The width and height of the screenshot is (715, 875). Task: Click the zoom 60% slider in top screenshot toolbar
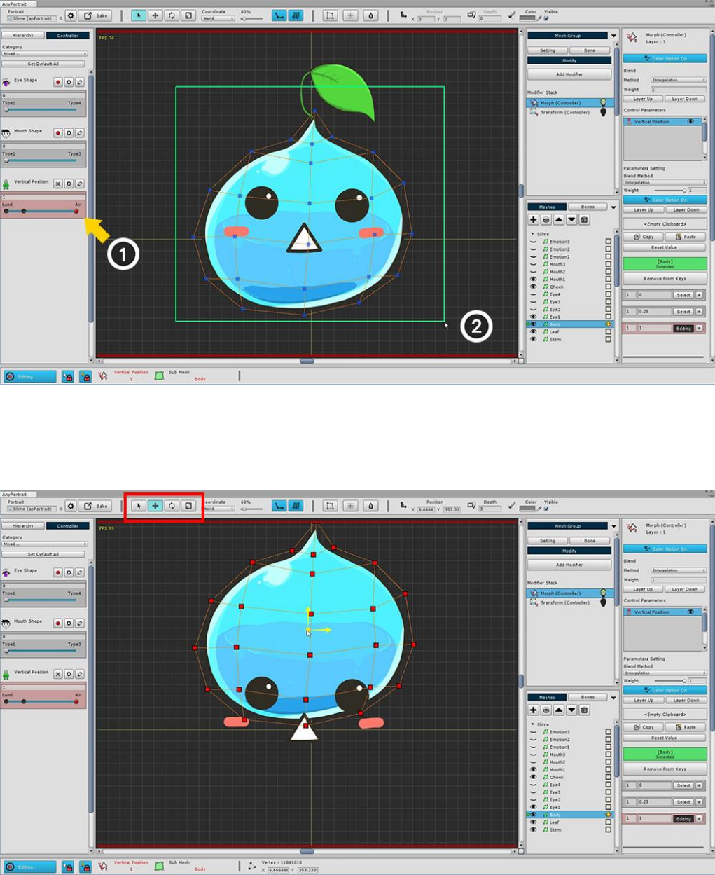(x=253, y=19)
